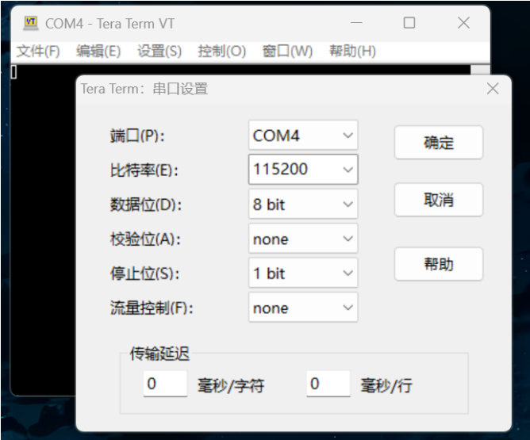This screenshot has width=530, height=440.
Task: Click the COM4 - Tera Term VT title text
Action: [x=109, y=24]
